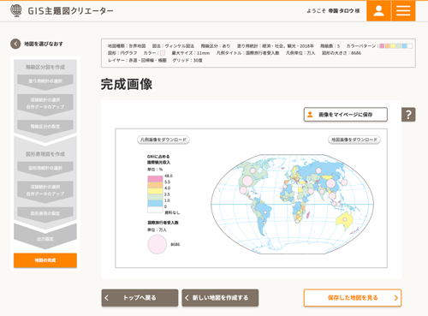Open the hamburger menu
428x316 pixels.
(x=403, y=11)
